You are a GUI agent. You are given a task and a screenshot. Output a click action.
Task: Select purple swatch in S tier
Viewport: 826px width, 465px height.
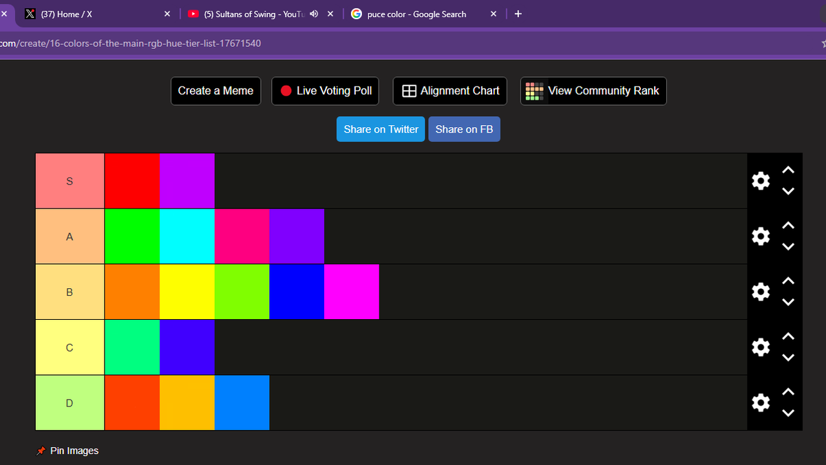187,181
